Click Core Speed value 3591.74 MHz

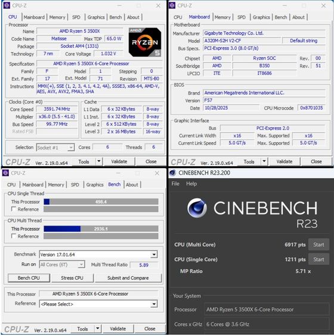click(57, 109)
